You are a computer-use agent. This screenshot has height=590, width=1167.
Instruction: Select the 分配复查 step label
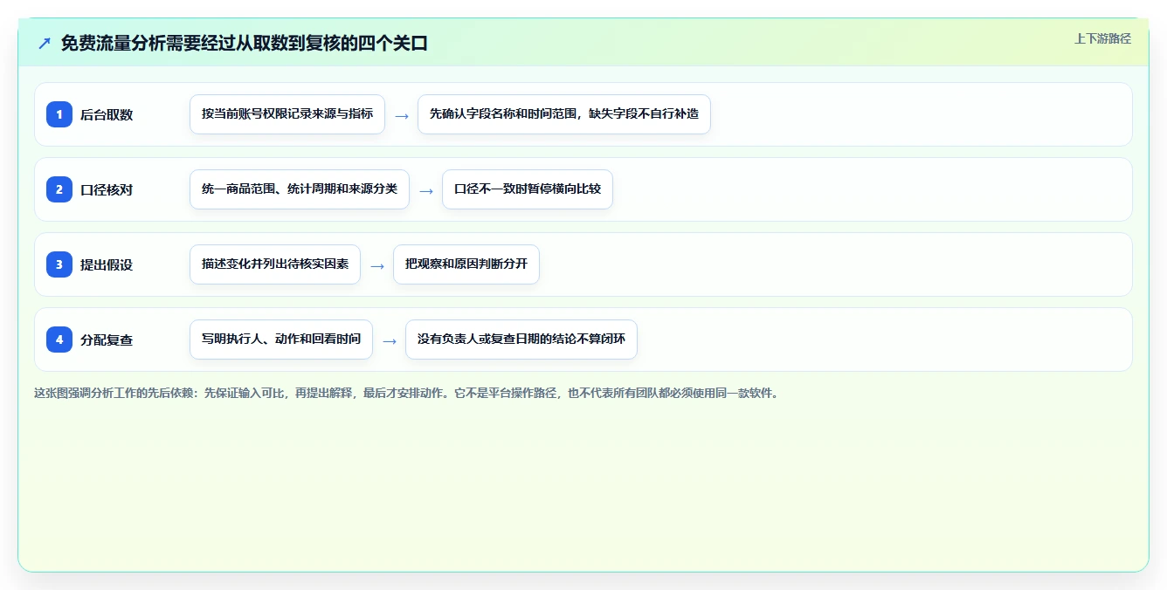107,340
